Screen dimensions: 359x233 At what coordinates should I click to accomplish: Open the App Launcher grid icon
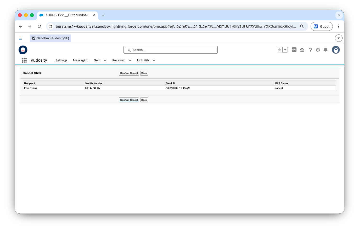24,60
